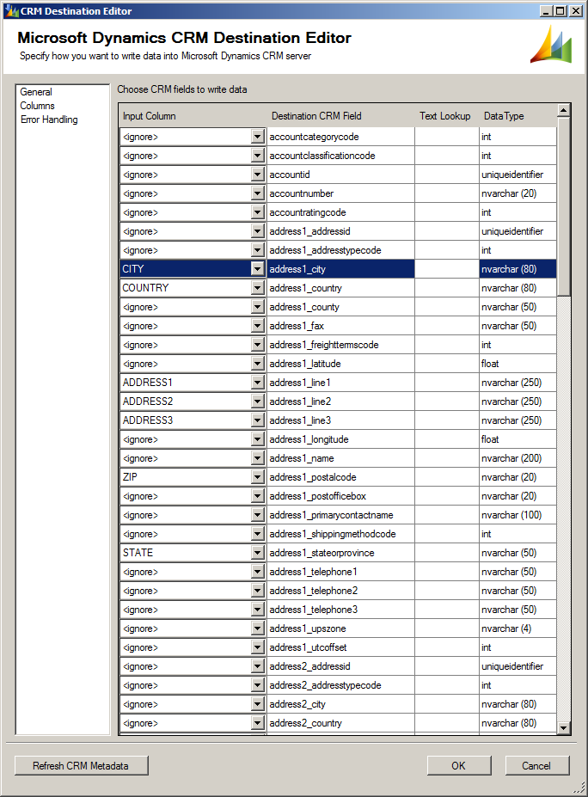588x797 pixels.
Task: Click the address1_telephone3 field cell
Action: tap(341, 610)
